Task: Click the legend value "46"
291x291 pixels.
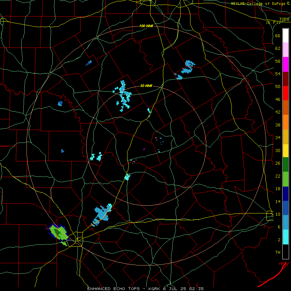Action: [x=278, y=100]
